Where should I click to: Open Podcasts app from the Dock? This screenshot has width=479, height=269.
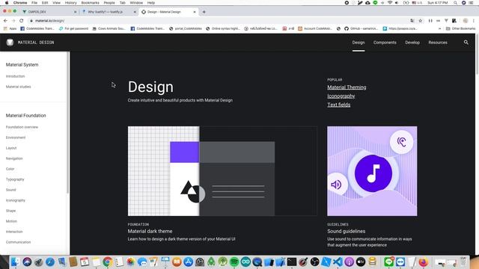350,262
